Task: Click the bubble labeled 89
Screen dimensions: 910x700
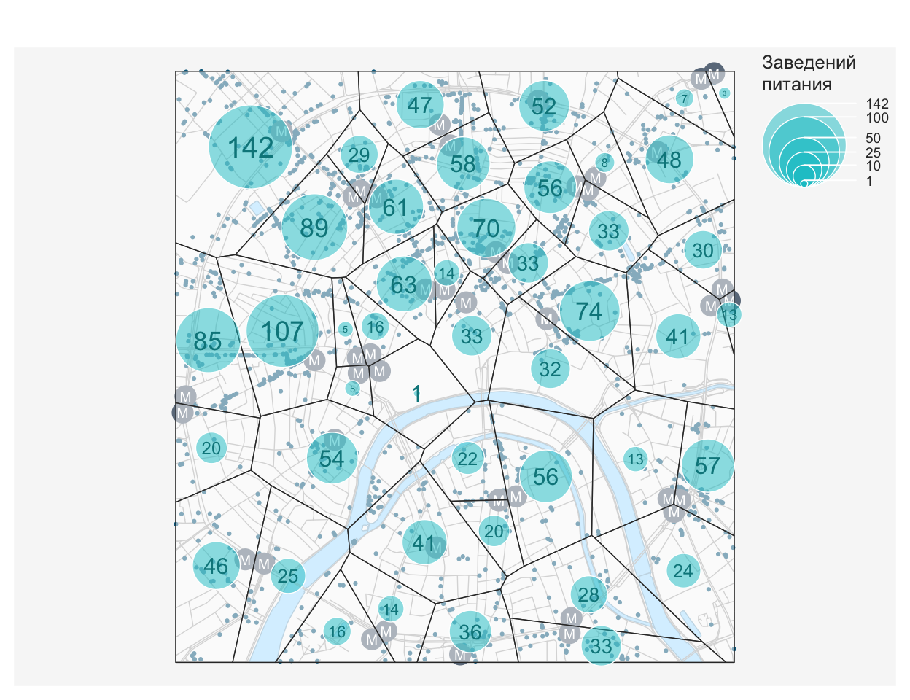Action: pyautogui.click(x=314, y=227)
